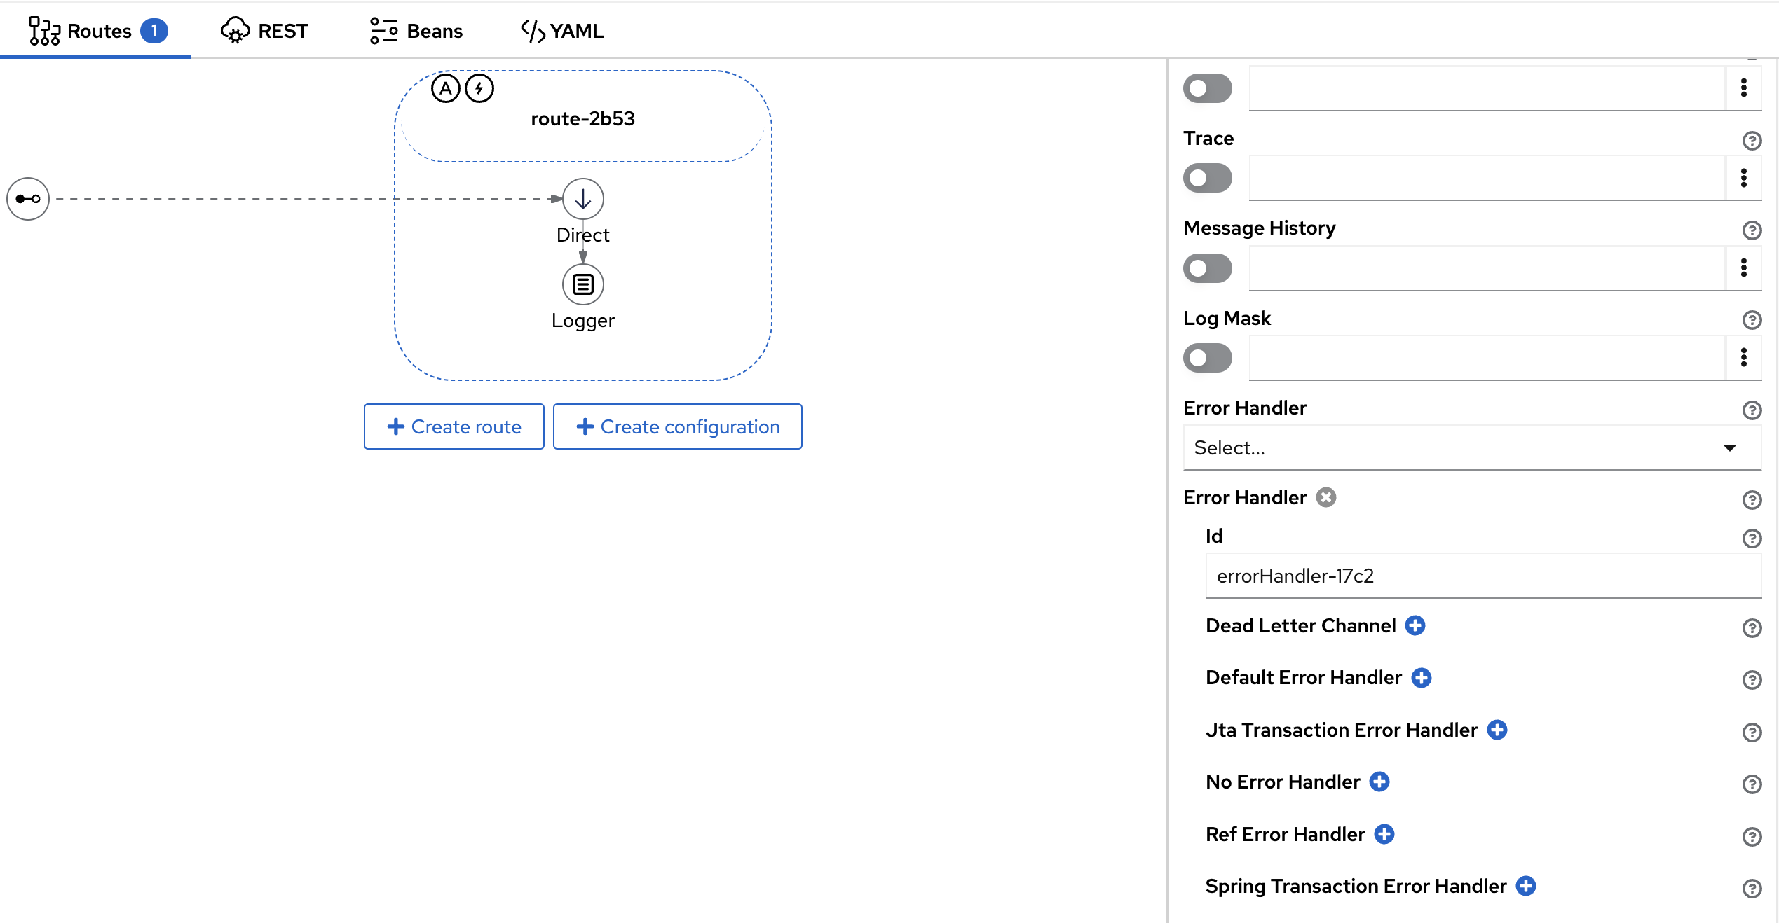Click the Create route button

454,426
